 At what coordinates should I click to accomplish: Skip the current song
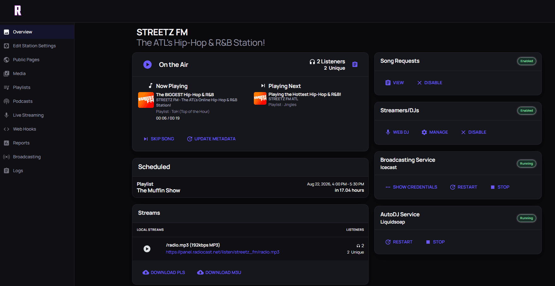point(159,139)
